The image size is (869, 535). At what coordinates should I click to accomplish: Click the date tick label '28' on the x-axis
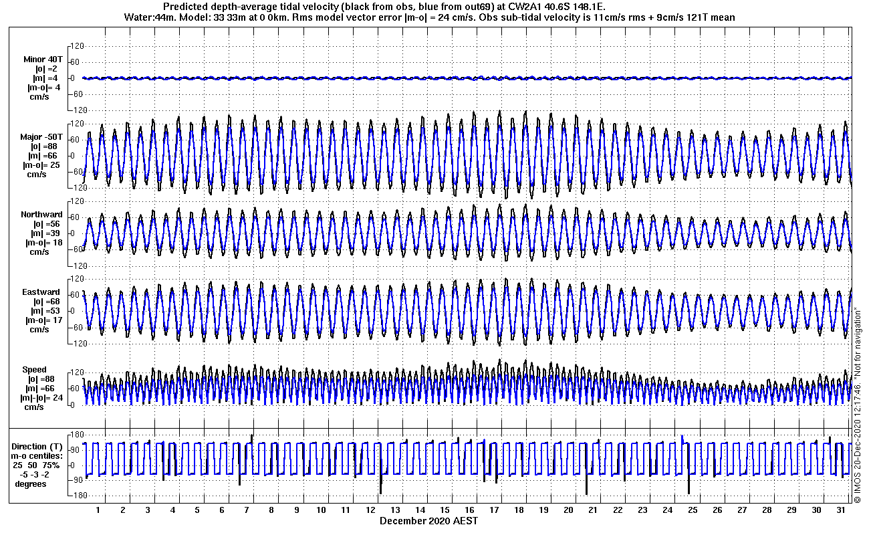point(767,510)
